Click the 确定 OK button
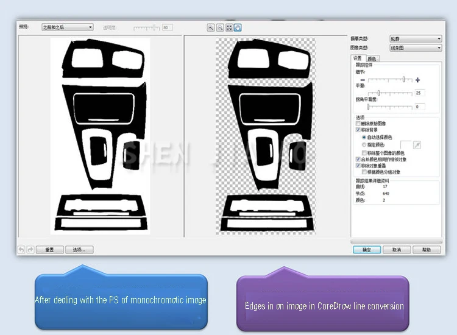457x335 pixels. pos(367,250)
